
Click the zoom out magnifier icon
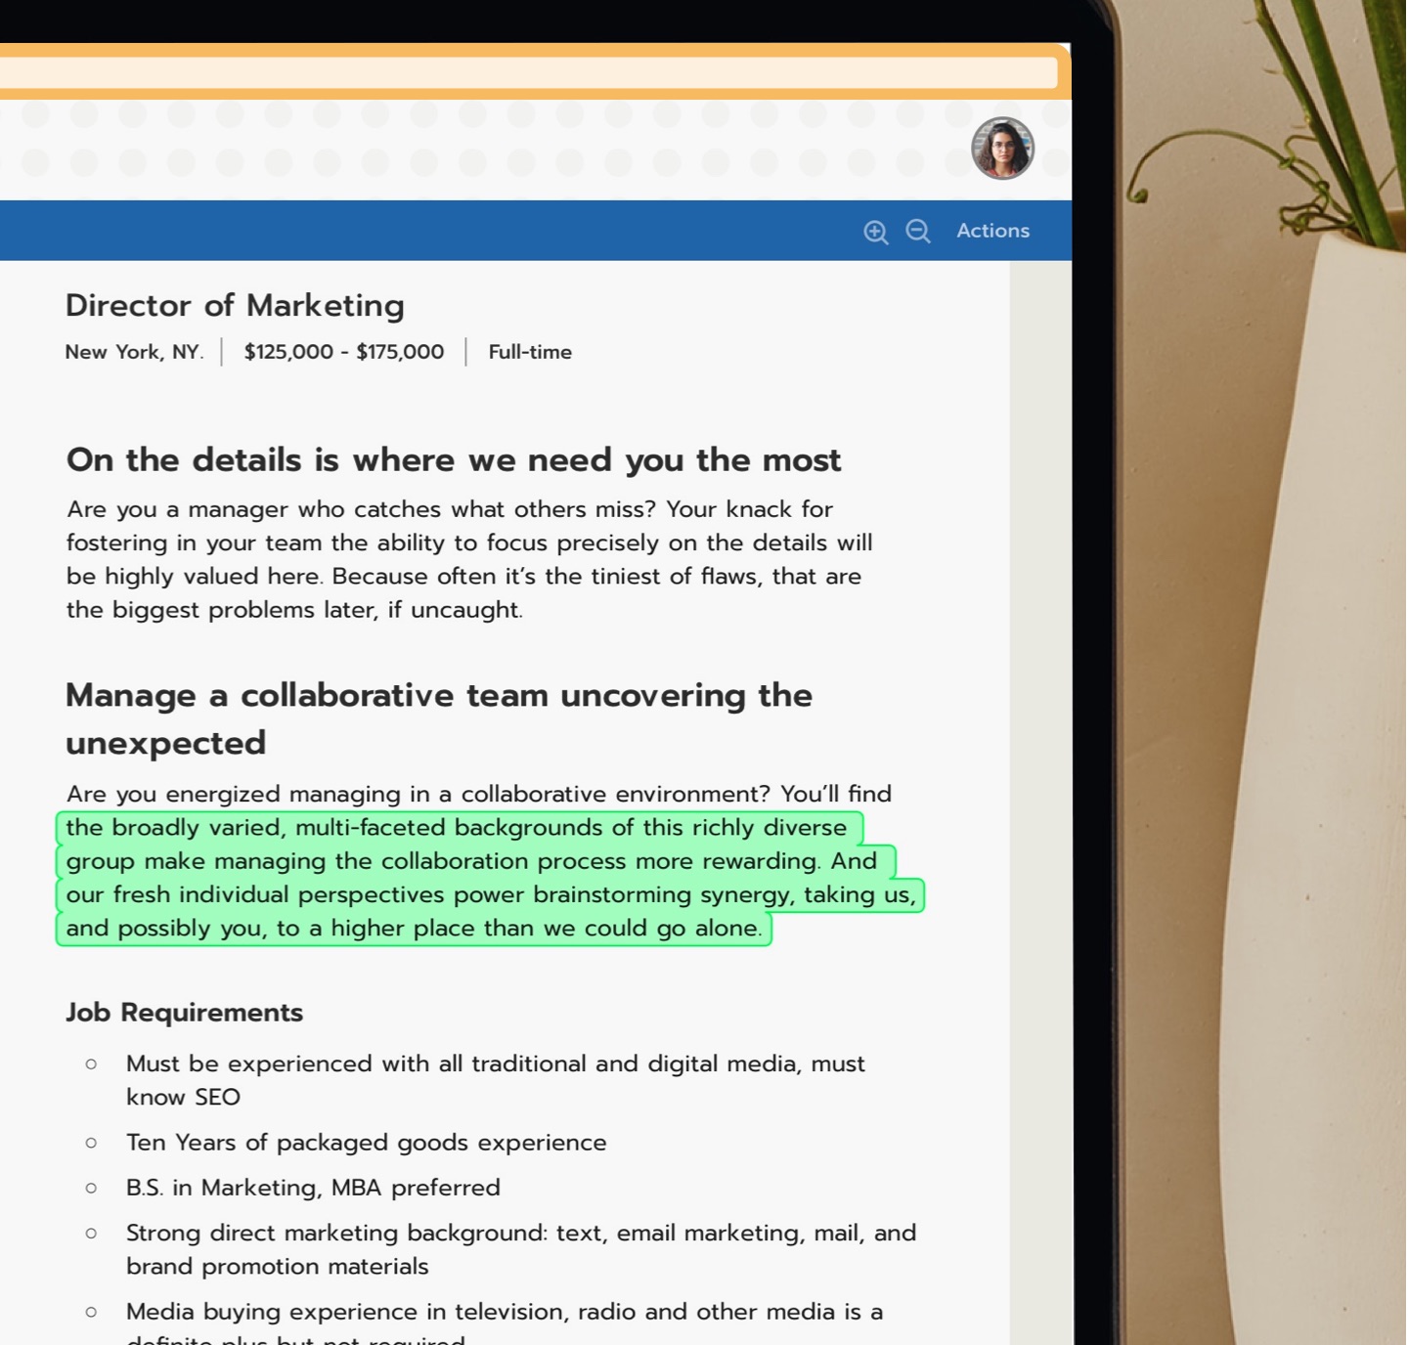(917, 232)
